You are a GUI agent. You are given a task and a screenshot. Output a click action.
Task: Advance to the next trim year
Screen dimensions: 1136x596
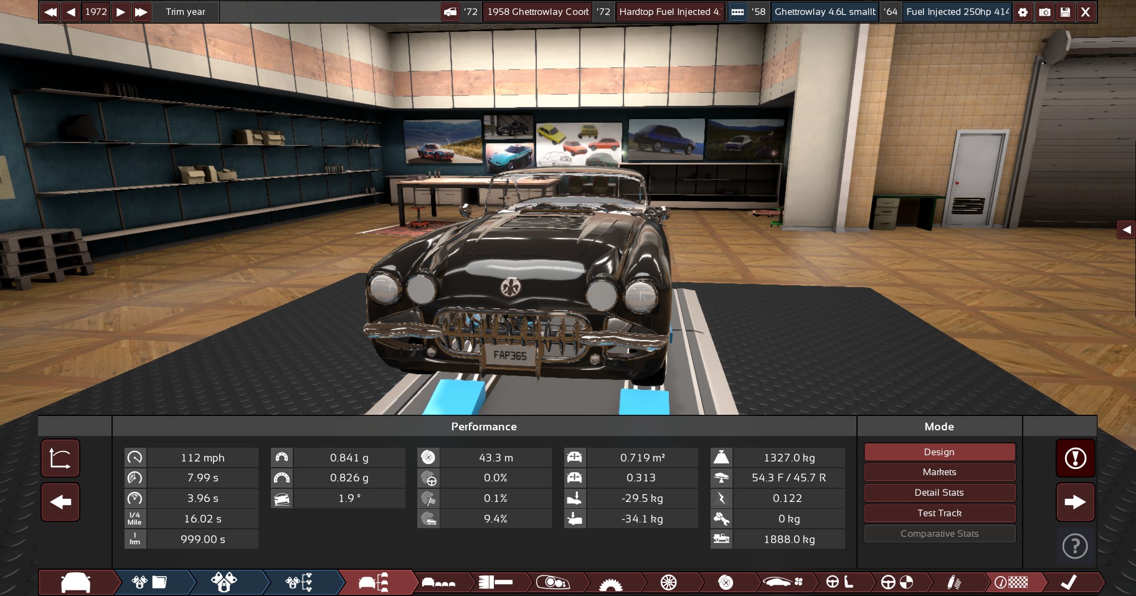(x=121, y=12)
